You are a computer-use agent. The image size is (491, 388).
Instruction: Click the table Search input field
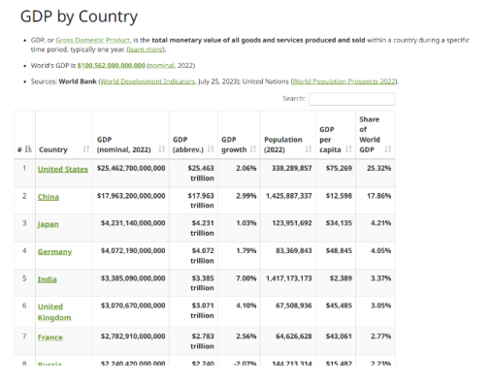[352, 99]
